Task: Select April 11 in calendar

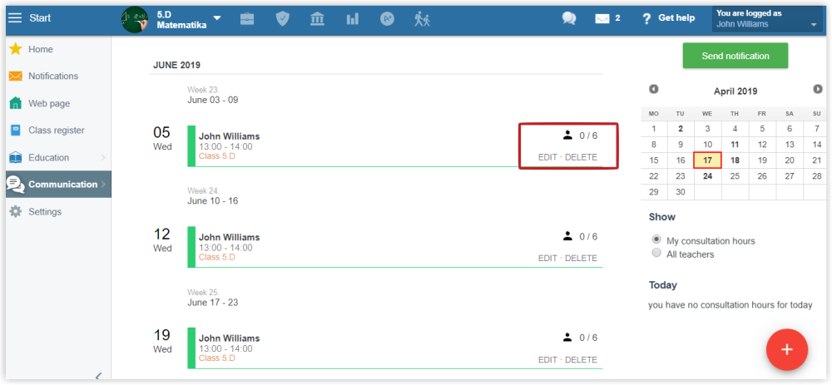Action: [735, 144]
